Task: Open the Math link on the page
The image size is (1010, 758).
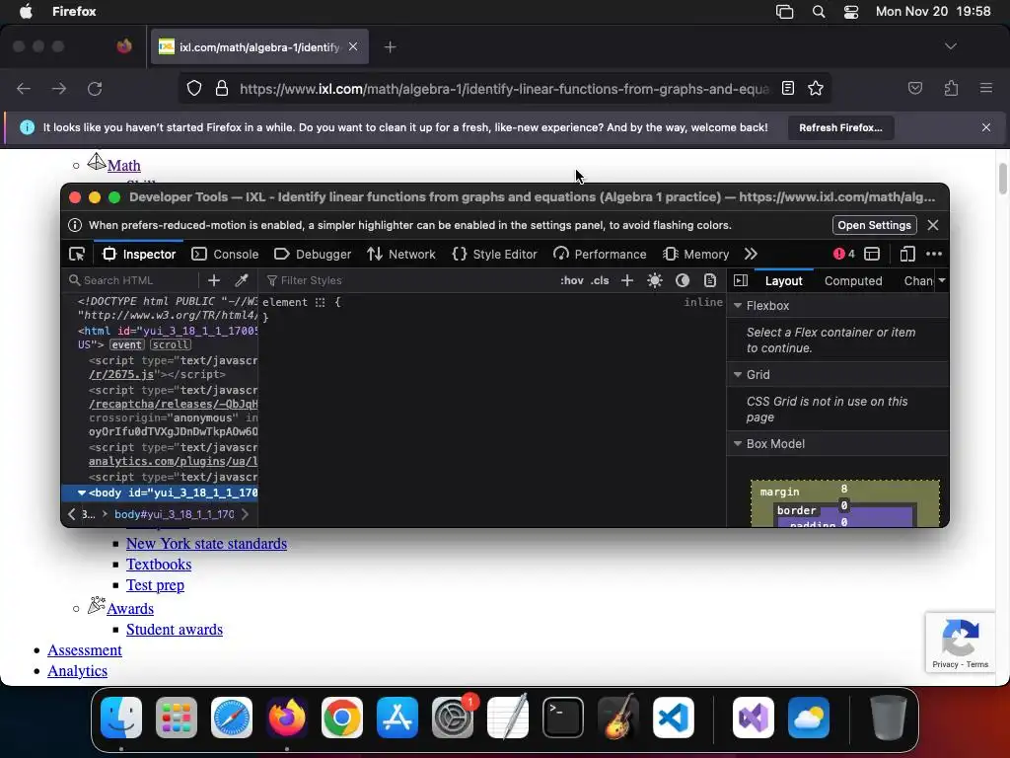Action: (123, 166)
